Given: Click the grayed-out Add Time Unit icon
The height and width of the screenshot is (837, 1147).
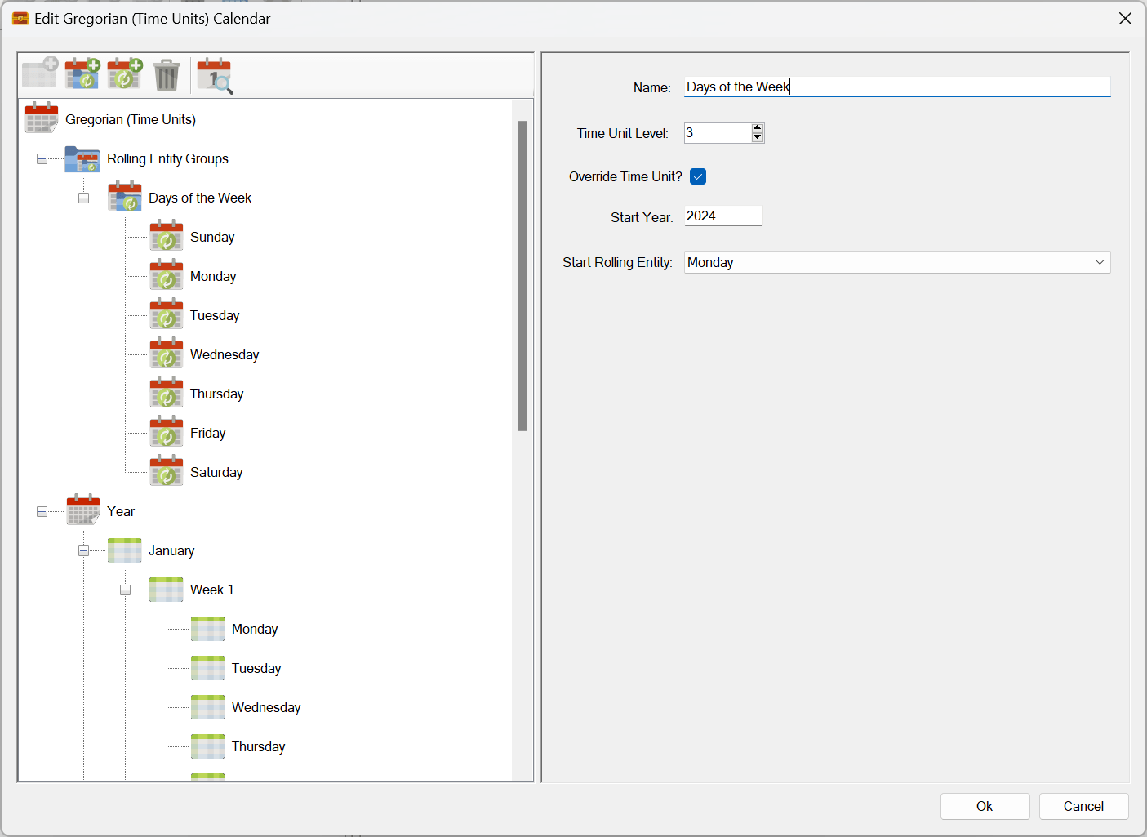Looking at the screenshot, I should pos(40,73).
